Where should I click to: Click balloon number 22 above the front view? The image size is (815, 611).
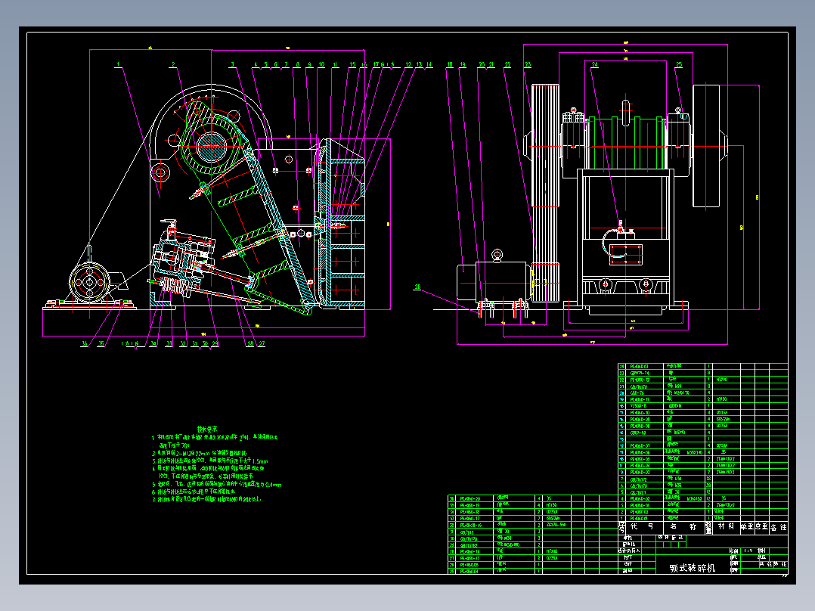click(x=507, y=64)
